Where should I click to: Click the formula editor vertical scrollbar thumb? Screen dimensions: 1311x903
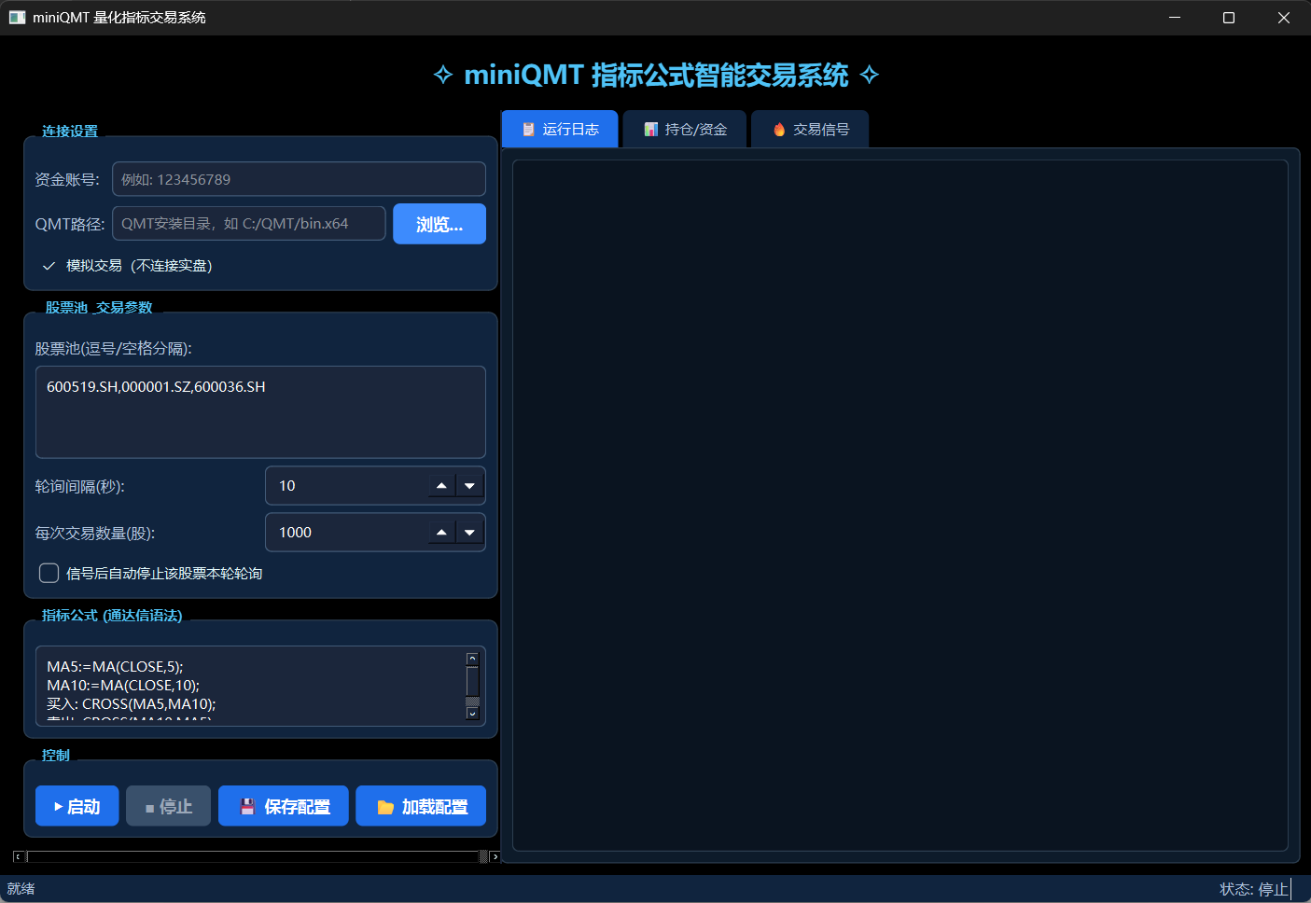click(x=472, y=681)
